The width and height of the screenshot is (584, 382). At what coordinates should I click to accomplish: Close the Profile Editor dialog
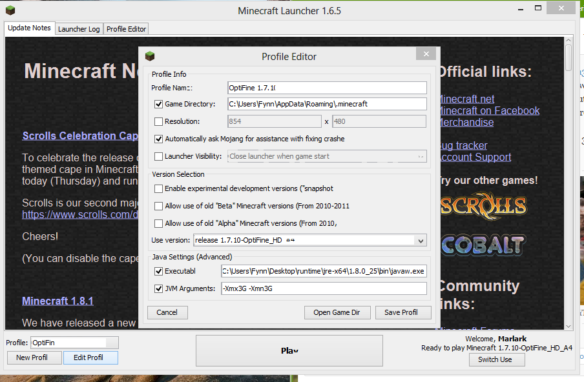click(x=426, y=54)
